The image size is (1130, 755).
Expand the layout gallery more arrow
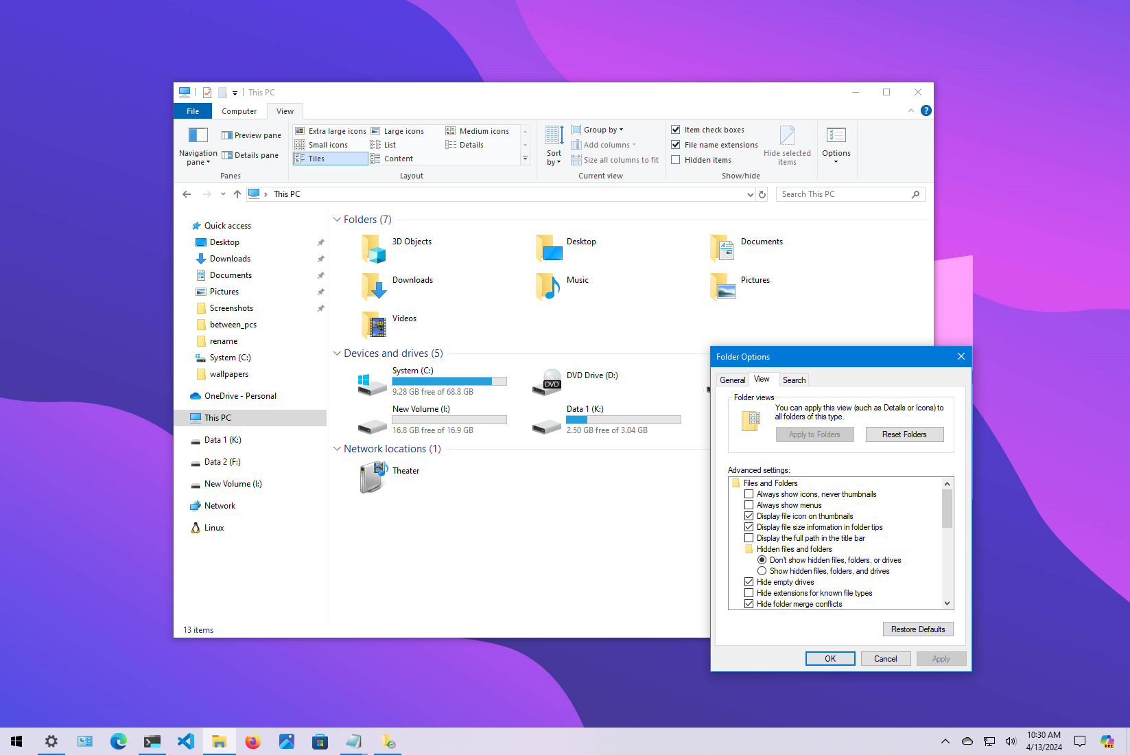(525, 159)
